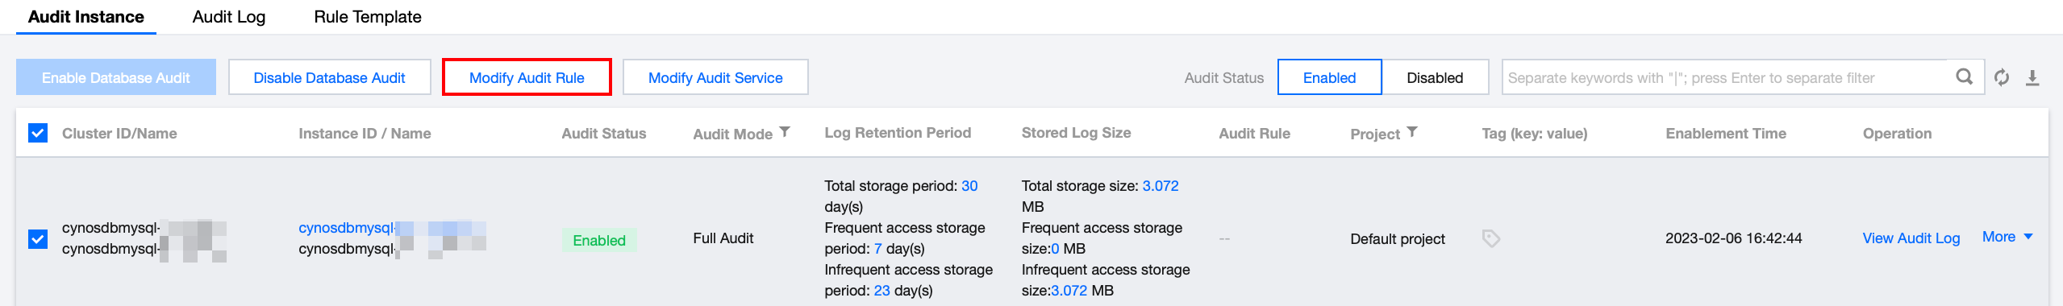Open the View Audit Log link

pos(1911,238)
